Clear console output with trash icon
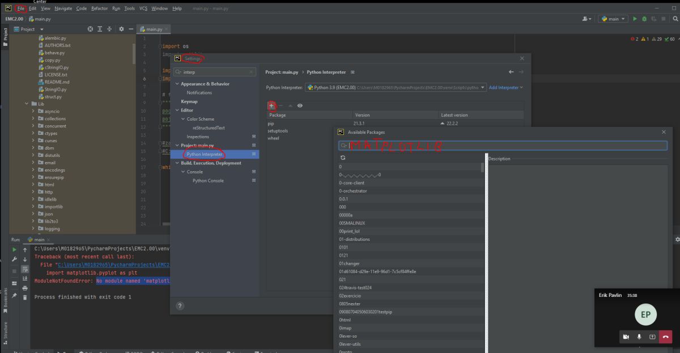Viewport: 680px width, 353px height. (25, 297)
